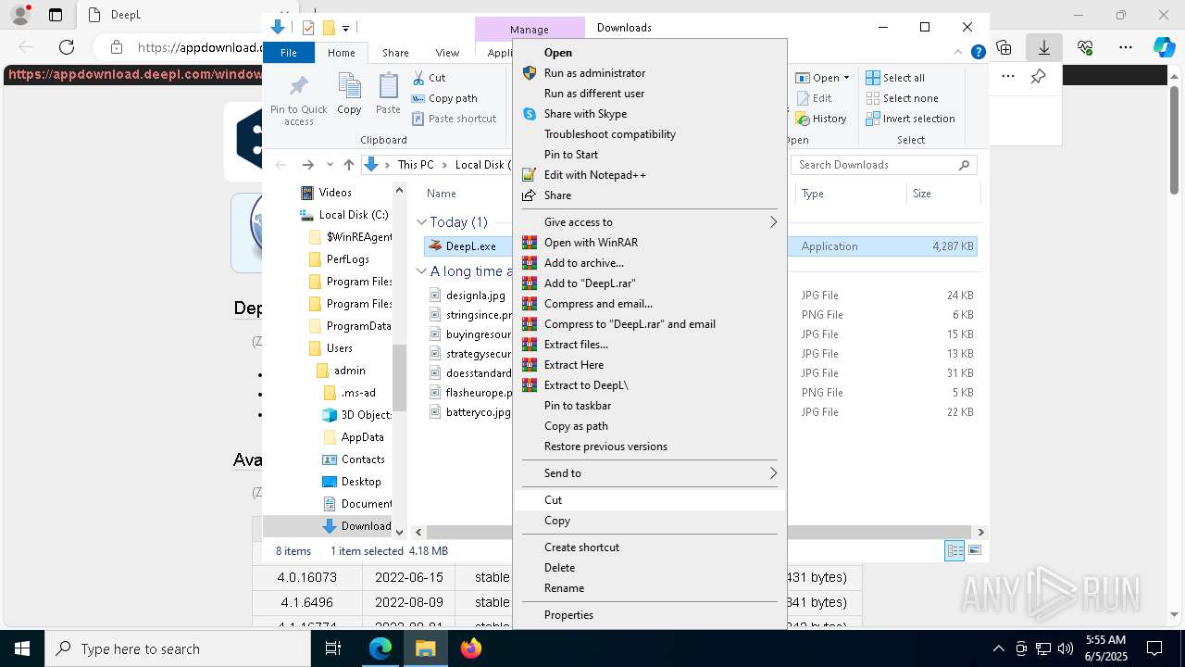Click Copy path in the ribbon
This screenshot has width=1185, height=667.
click(444, 98)
